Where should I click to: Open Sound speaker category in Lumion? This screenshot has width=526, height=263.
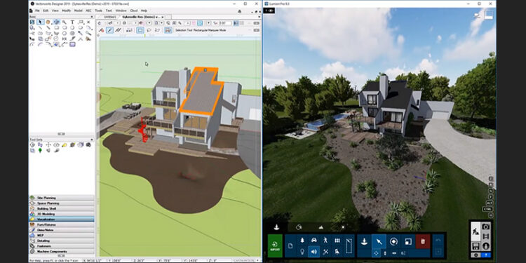314,252
